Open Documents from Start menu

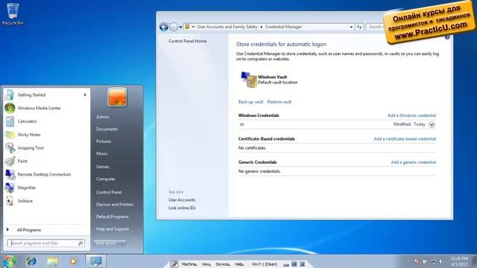pos(107,129)
